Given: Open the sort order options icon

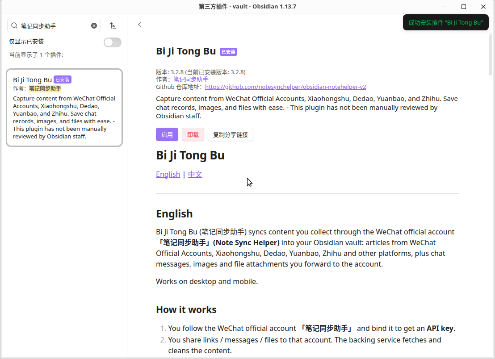Looking at the screenshot, I should [x=113, y=26].
